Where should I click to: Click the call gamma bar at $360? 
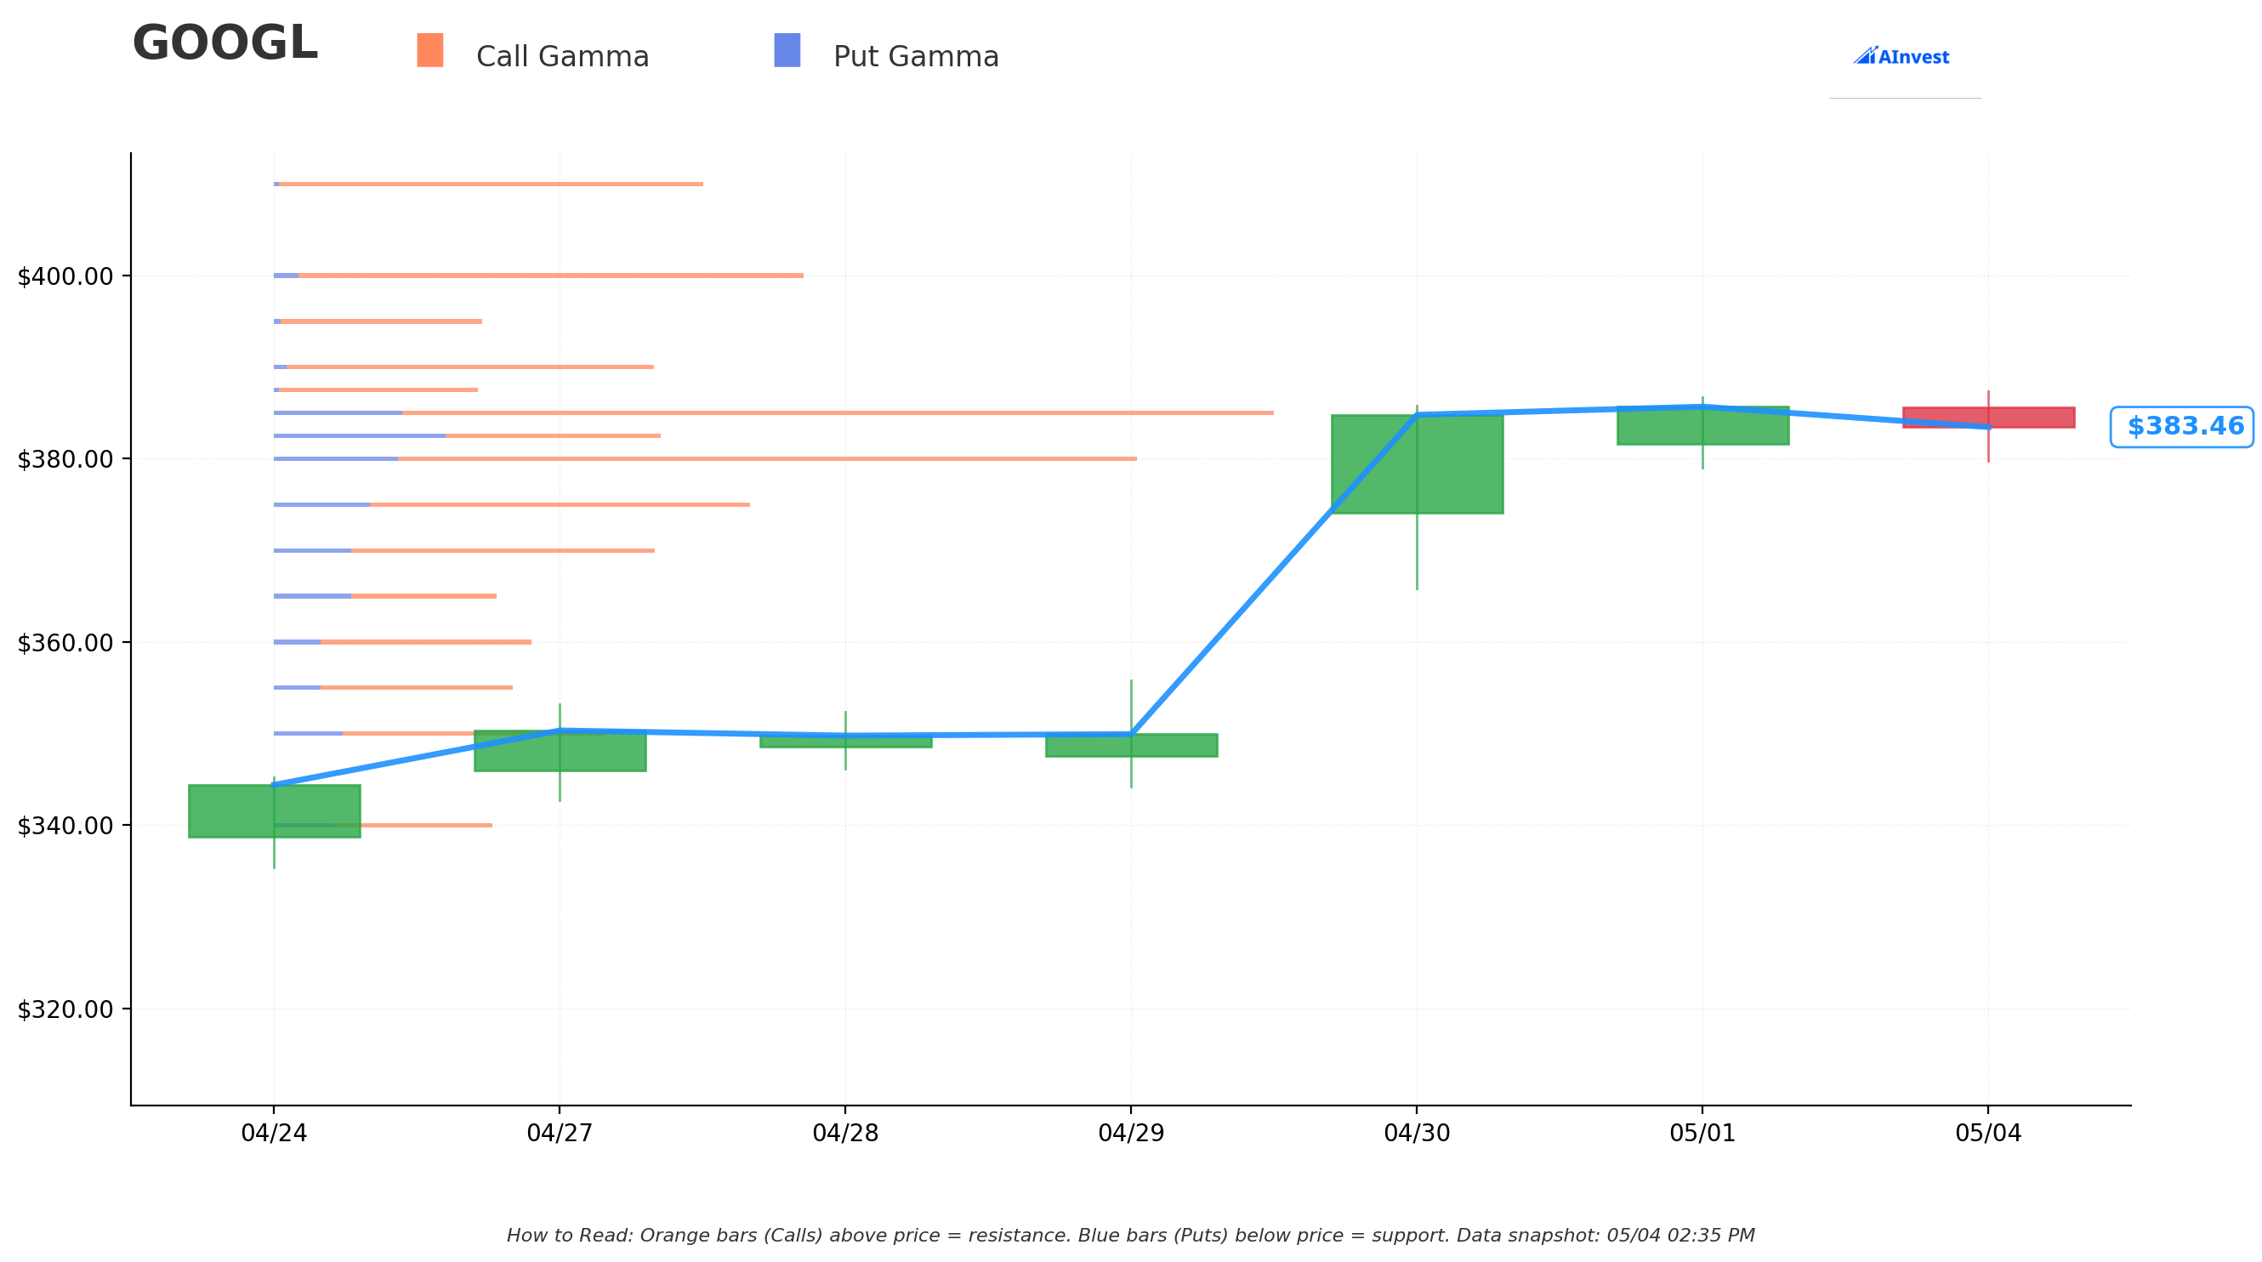pyautogui.click(x=426, y=642)
